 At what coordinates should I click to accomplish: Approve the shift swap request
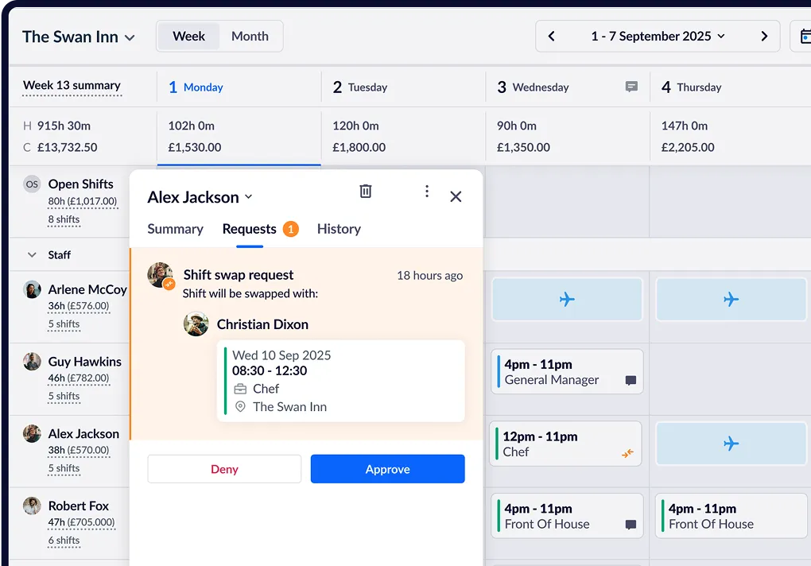(x=387, y=469)
